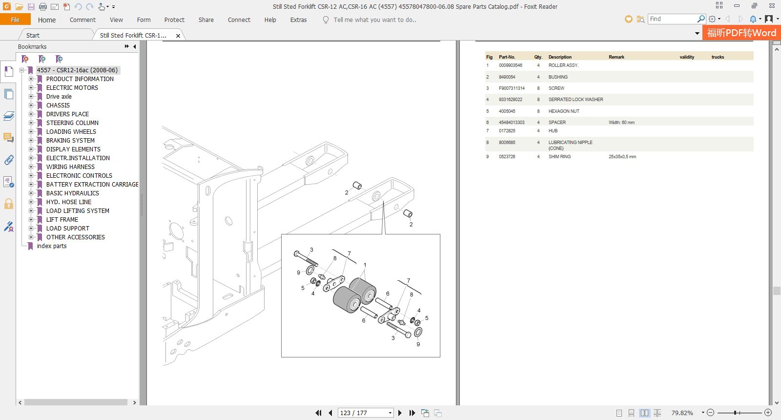Screen dimensions: 781x420
Task: Toggle the facing pages view mode
Action: coord(644,413)
